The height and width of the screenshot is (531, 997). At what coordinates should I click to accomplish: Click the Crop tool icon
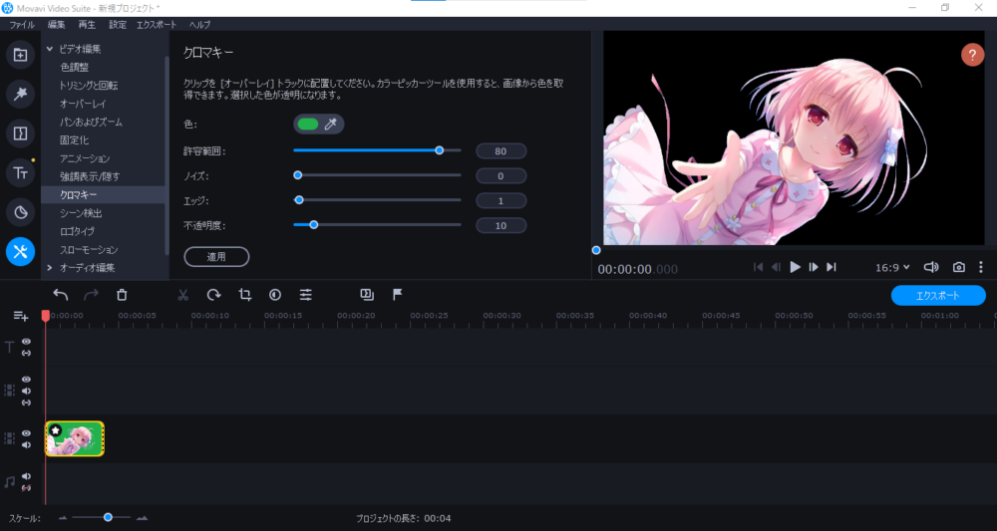pyautogui.click(x=245, y=295)
